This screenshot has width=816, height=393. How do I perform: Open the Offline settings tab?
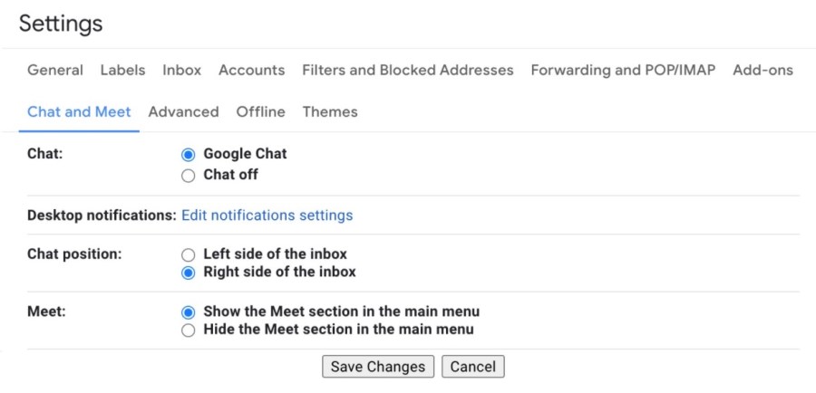pos(260,112)
